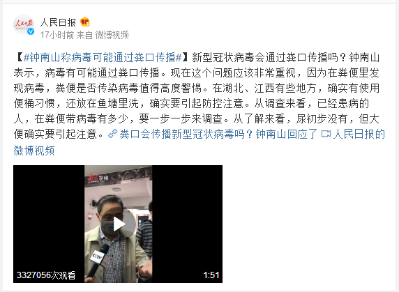Open 人民日报的微博视频 link
The height and width of the screenshot is (292, 399).
[x=359, y=134]
